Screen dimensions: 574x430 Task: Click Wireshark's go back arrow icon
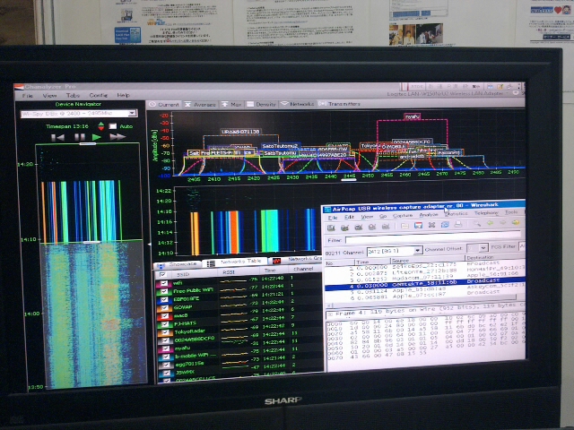coord(490,223)
